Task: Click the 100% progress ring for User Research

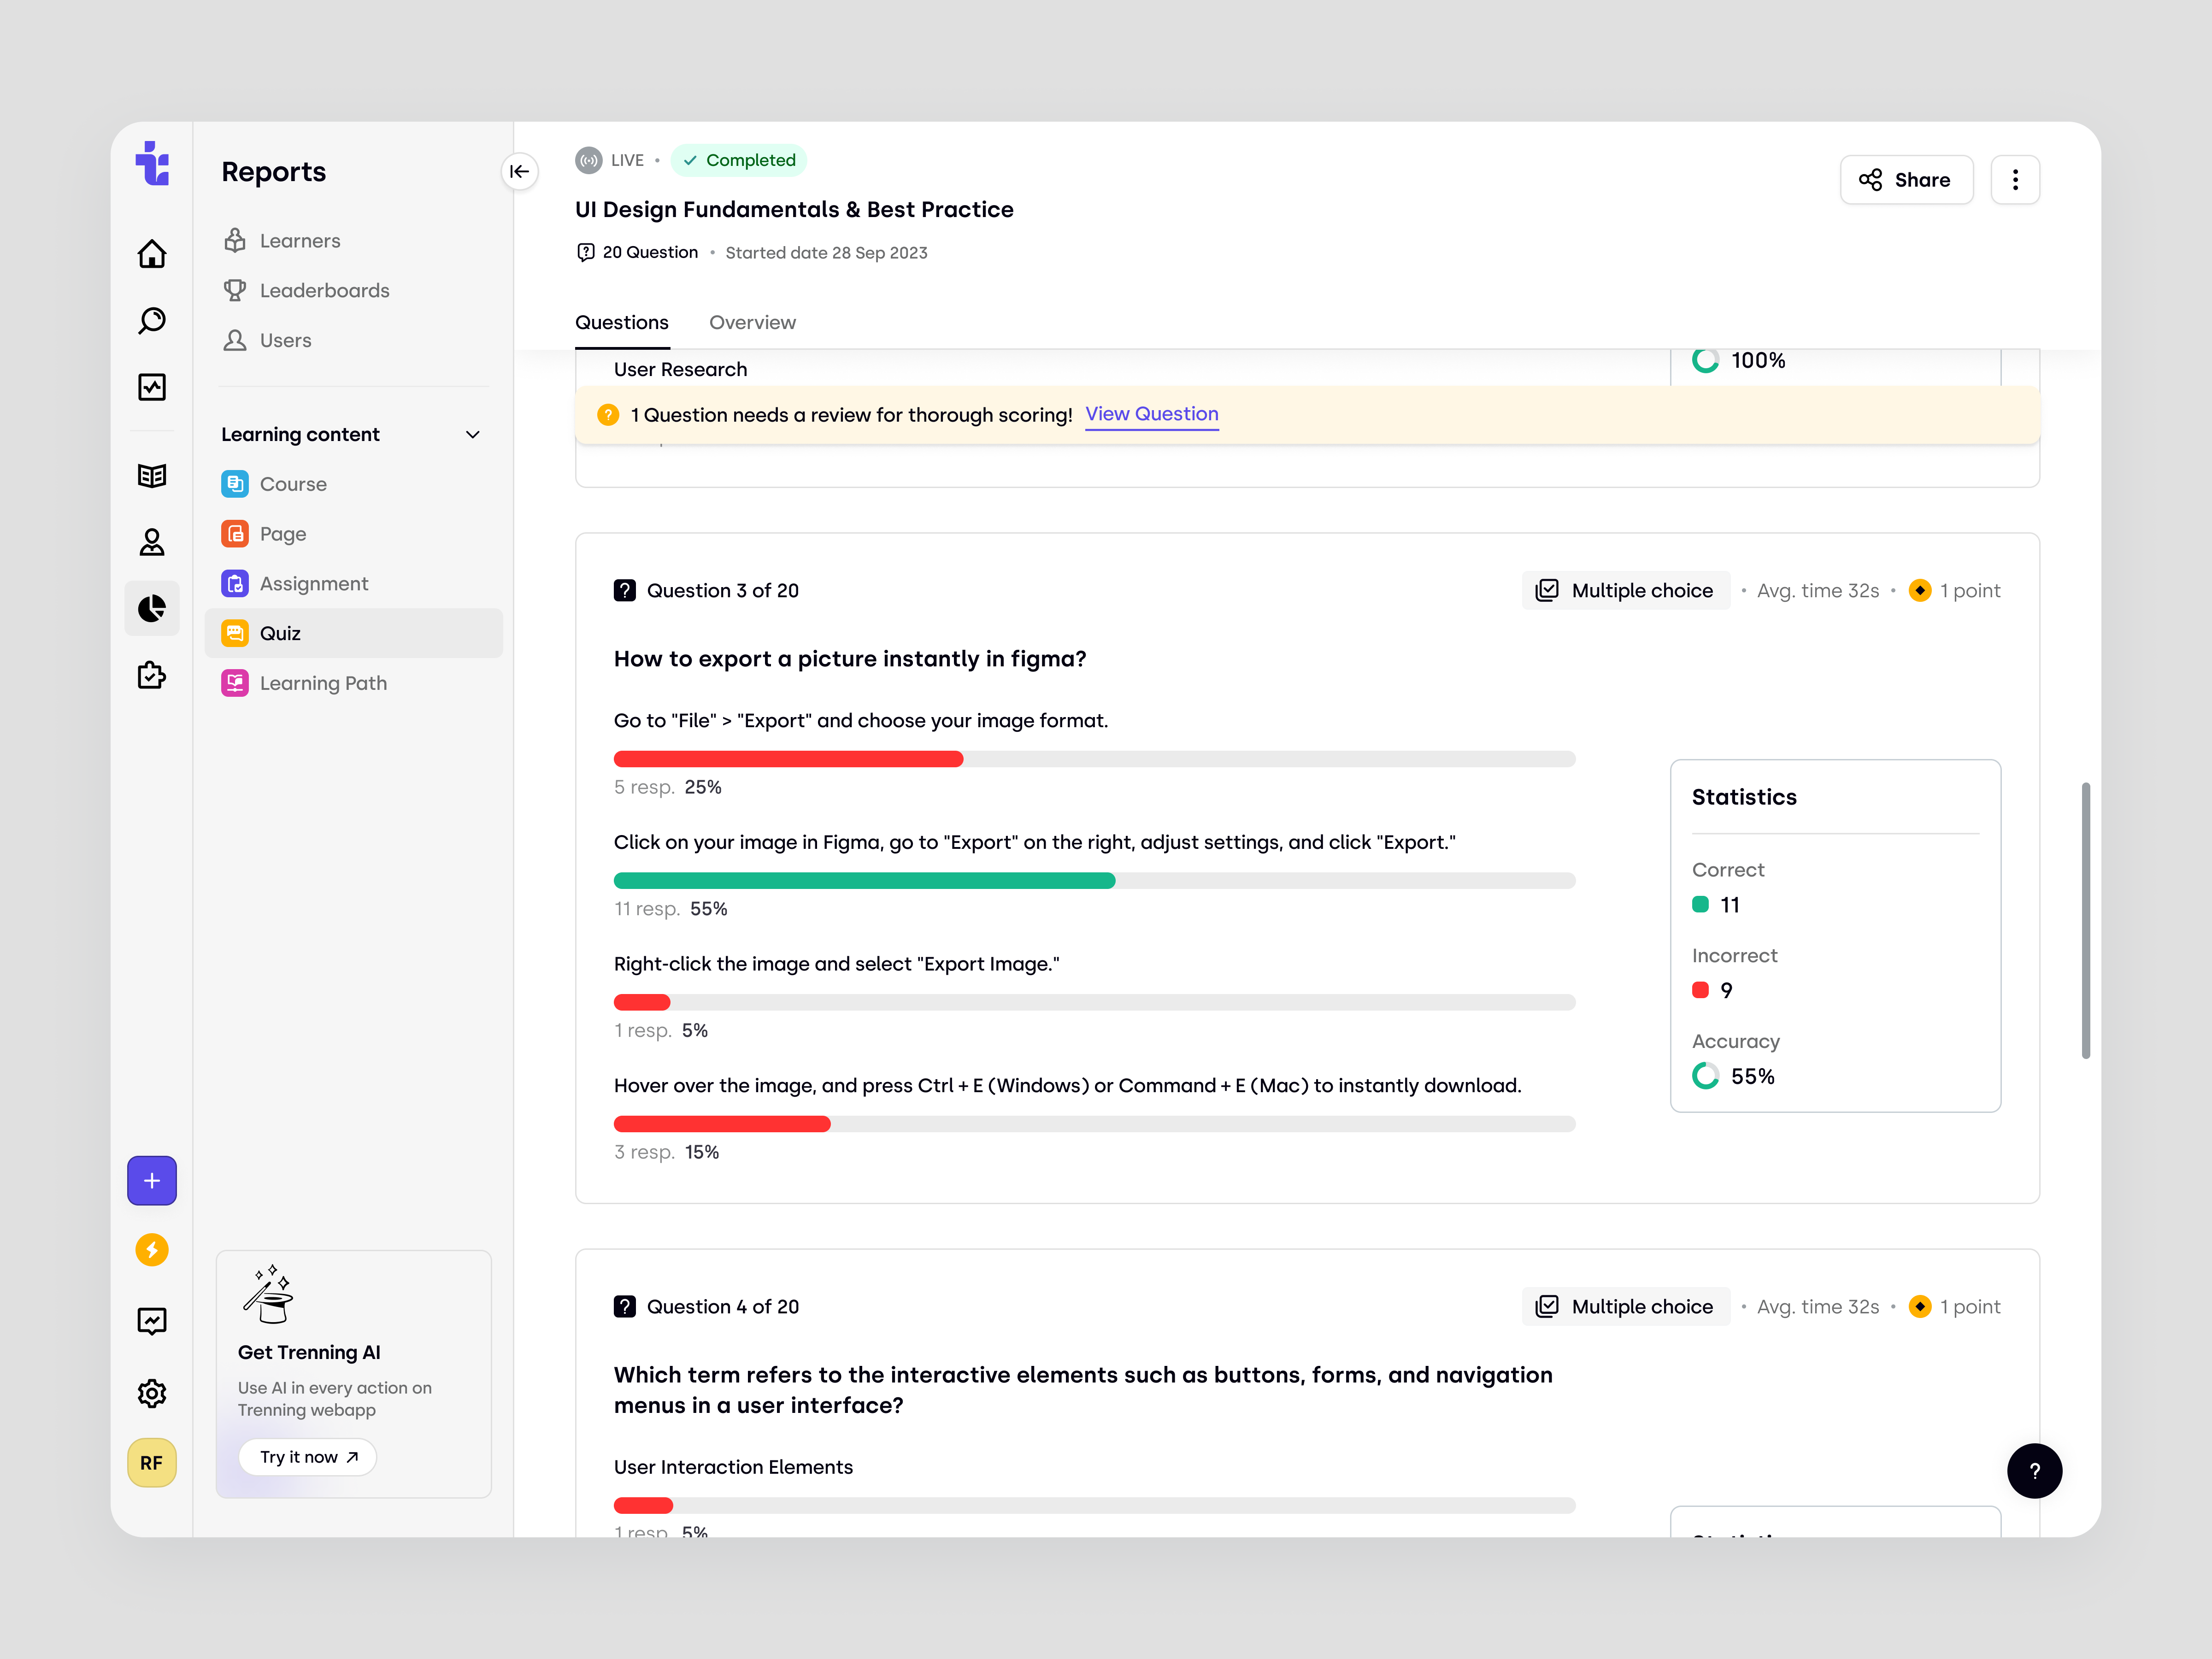Action: pos(1705,360)
